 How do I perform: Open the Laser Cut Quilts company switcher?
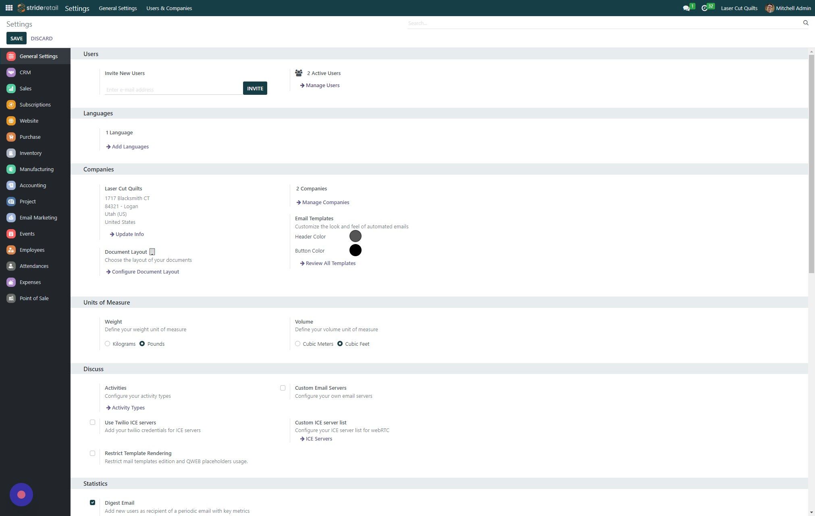pyautogui.click(x=739, y=8)
